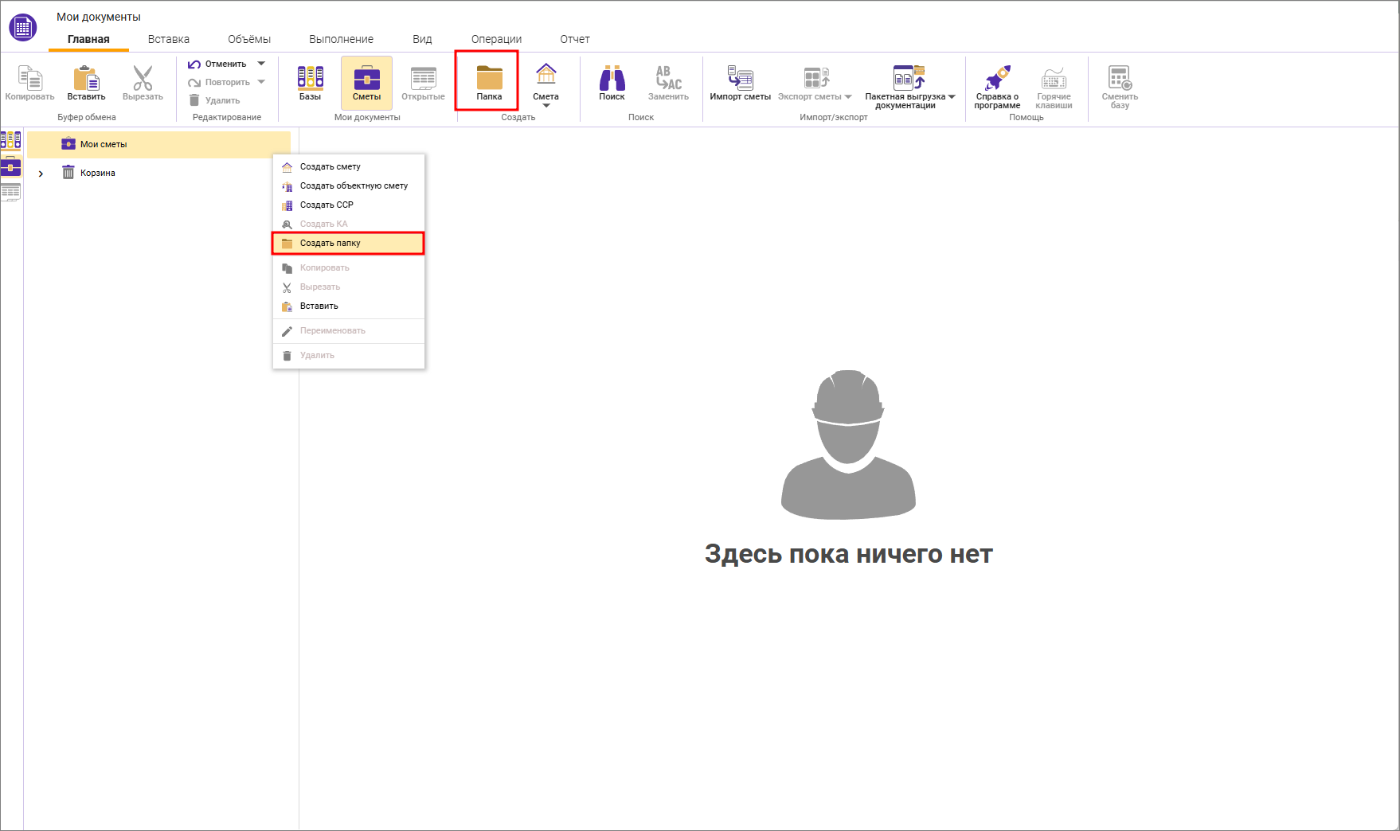1400x831 pixels.
Task: Click the app logo in top-left corner
Action: [x=22, y=28]
